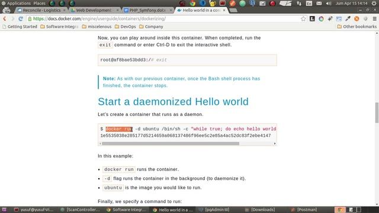The image size is (379, 213).
Task: Expand the miscelenous bookmark folder
Action: (x=97, y=27)
